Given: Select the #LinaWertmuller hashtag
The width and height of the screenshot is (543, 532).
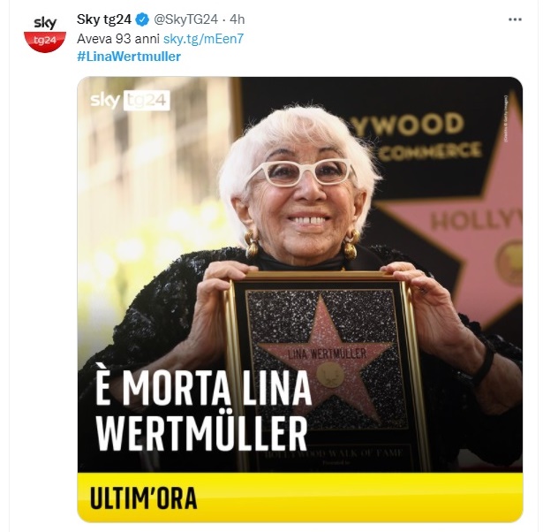Looking at the screenshot, I should click(x=129, y=57).
